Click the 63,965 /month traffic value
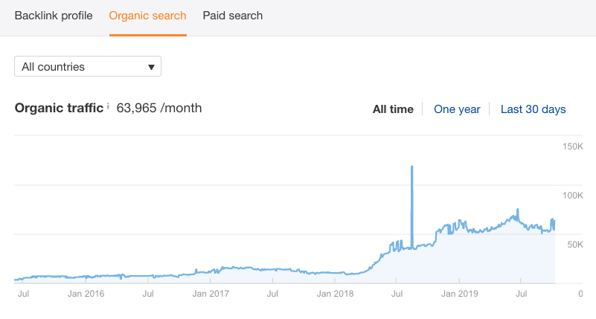This screenshot has width=596, height=319. click(159, 109)
